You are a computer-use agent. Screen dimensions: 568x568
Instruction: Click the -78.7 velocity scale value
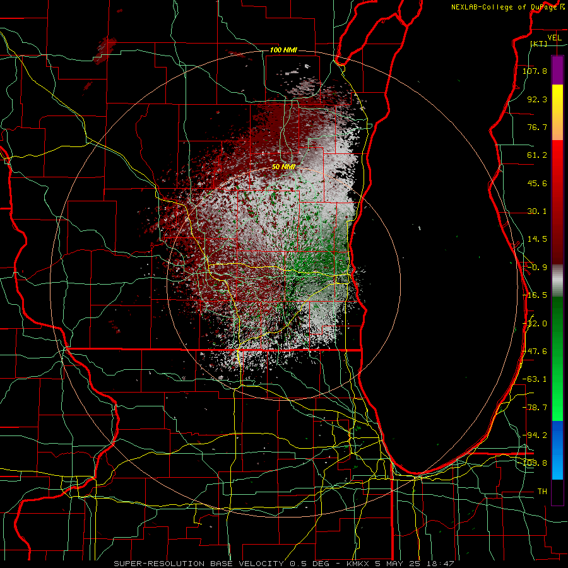(535, 408)
